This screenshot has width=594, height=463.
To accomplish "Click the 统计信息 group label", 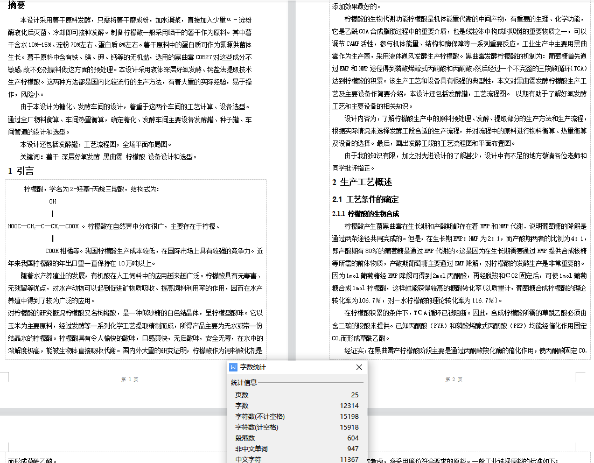I will [x=244, y=383].
